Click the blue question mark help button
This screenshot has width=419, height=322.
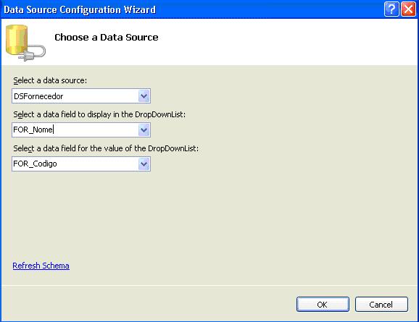391,9
